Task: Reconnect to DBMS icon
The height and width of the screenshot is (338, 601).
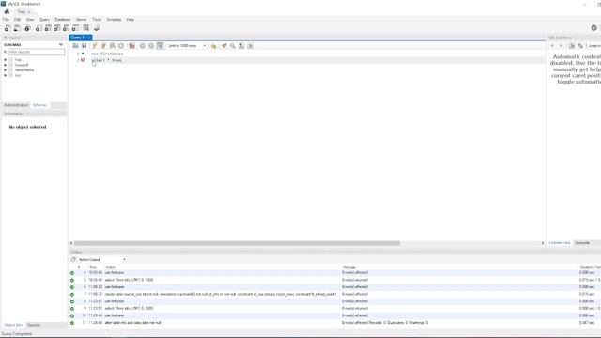Action: click(x=97, y=28)
